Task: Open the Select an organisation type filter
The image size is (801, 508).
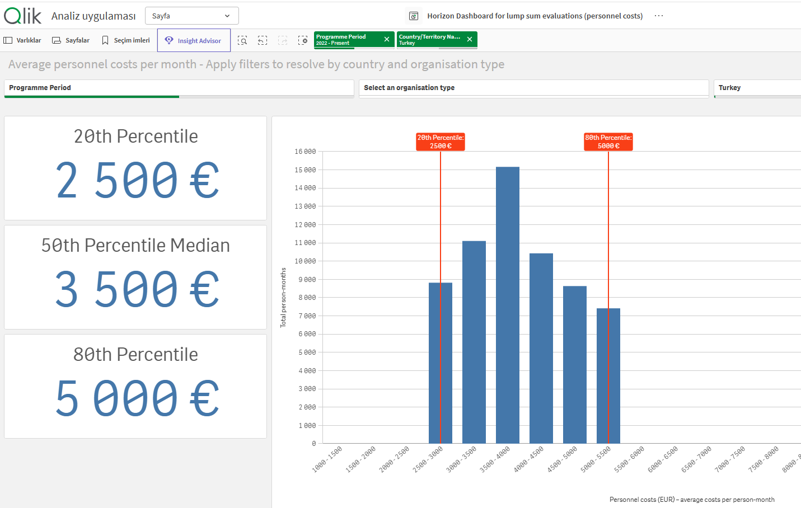Action: [x=533, y=88]
